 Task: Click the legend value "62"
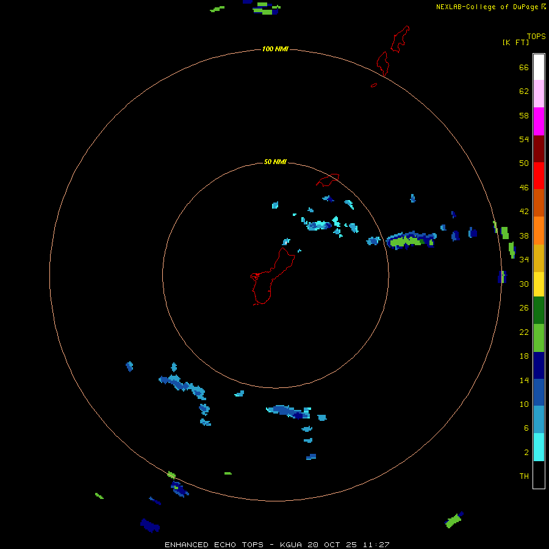pyautogui.click(x=524, y=91)
